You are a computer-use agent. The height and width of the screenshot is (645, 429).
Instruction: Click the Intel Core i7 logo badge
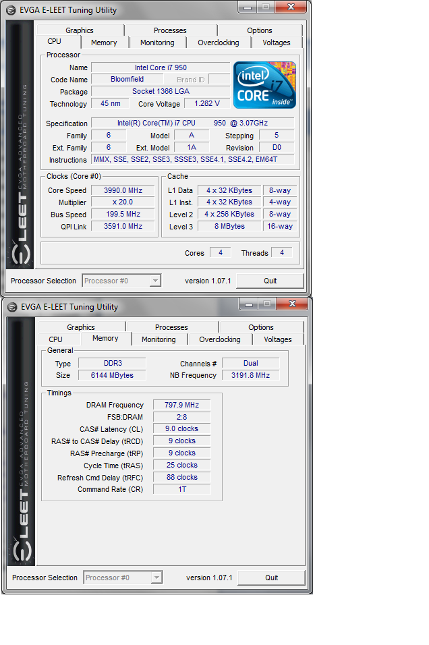[x=264, y=85]
